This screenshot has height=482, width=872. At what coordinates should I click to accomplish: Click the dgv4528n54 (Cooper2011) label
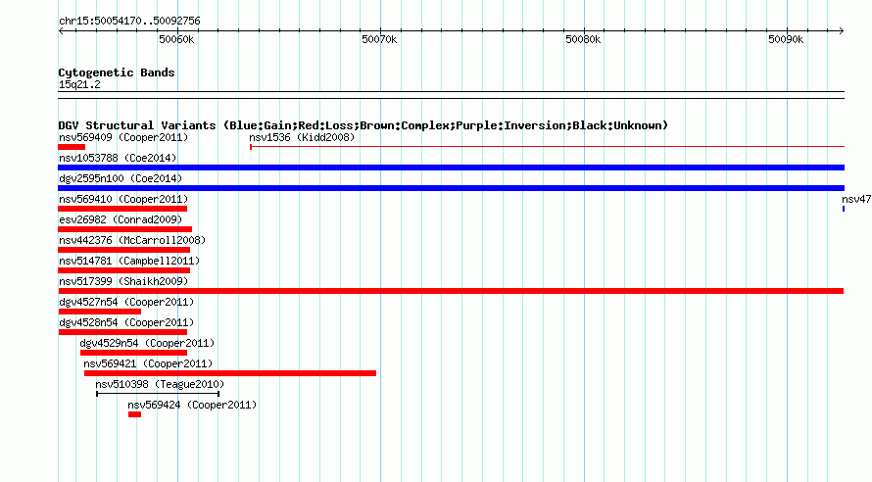(x=126, y=322)
